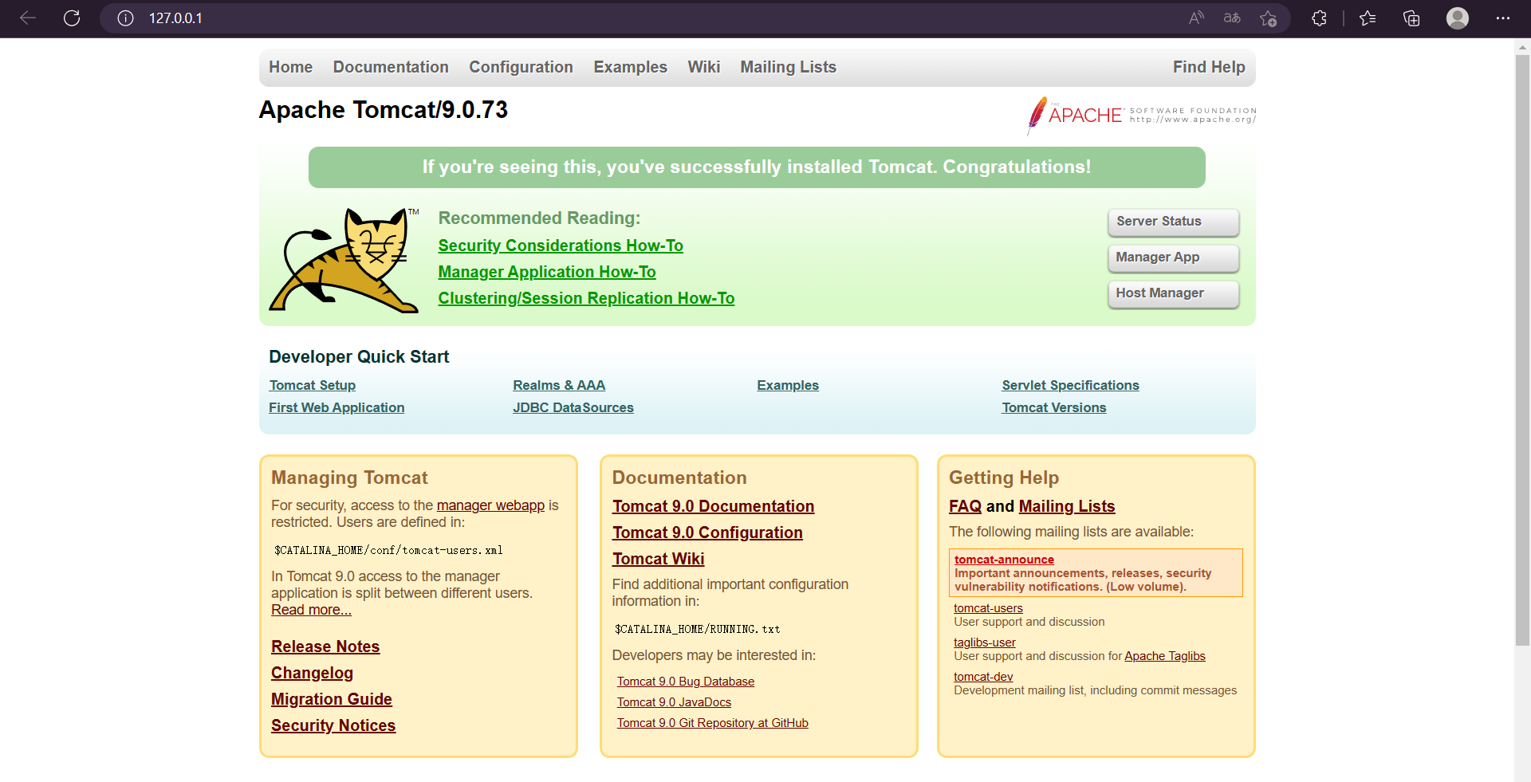Open the Migration Guide link

tap(332, 699)
